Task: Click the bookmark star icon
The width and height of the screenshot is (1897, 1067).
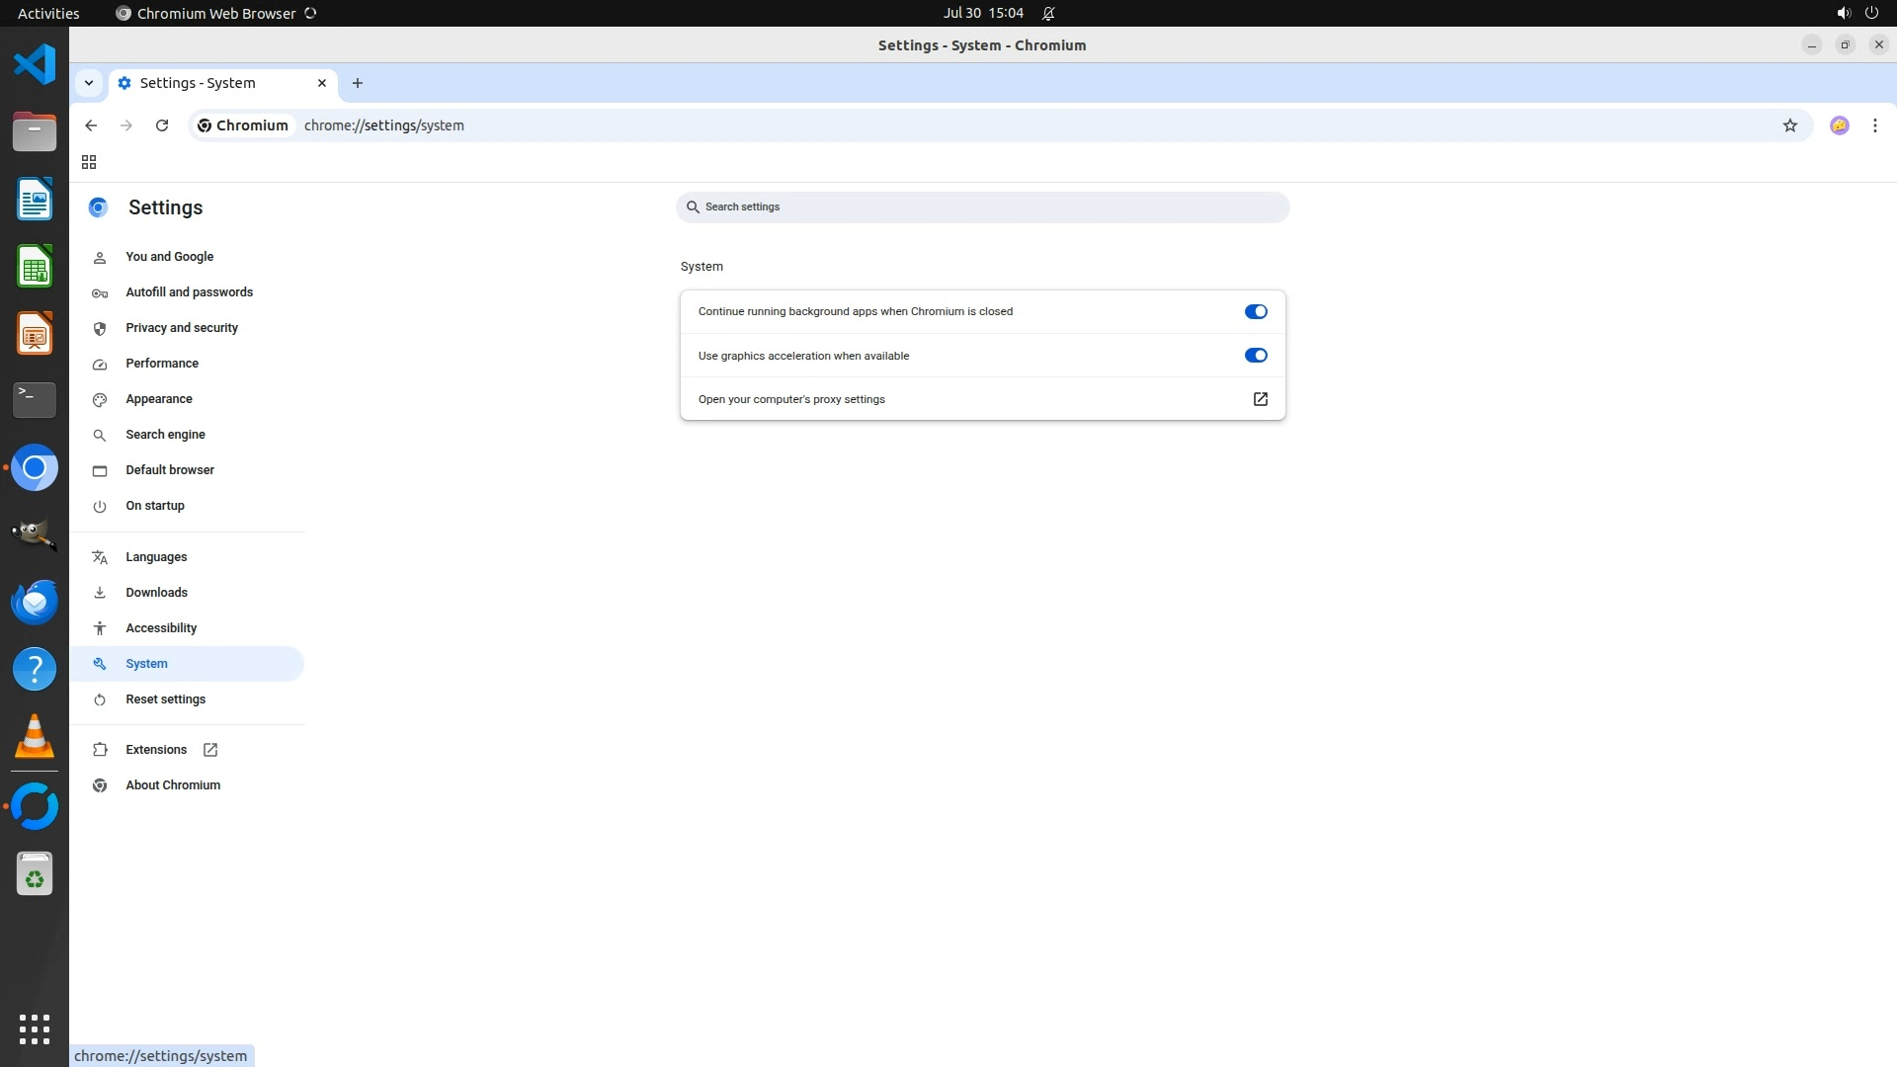Action: tap(1789, 125)
